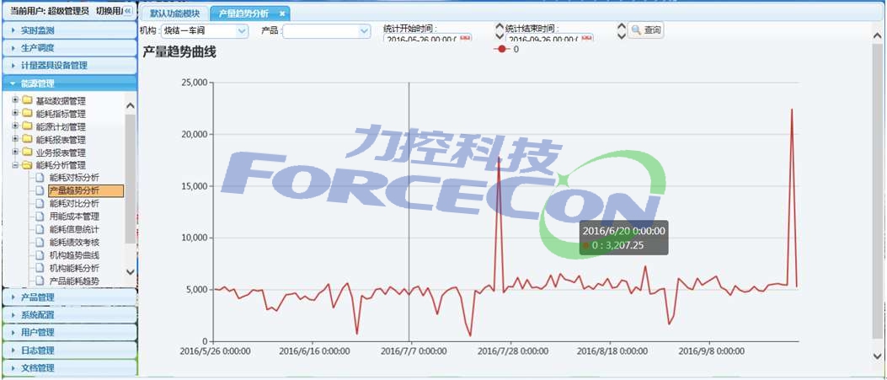Open 能耗对比分析 tree item

pos(74,204)
